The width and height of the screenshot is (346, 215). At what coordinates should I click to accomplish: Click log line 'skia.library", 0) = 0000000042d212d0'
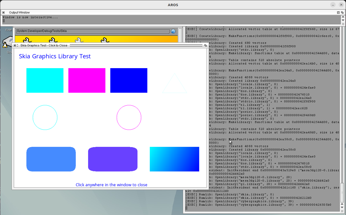click(248, 198)
